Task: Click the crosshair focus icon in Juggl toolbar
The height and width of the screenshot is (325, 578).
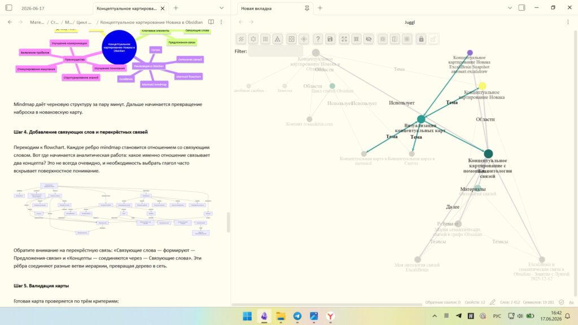Action: coord(304,39)
